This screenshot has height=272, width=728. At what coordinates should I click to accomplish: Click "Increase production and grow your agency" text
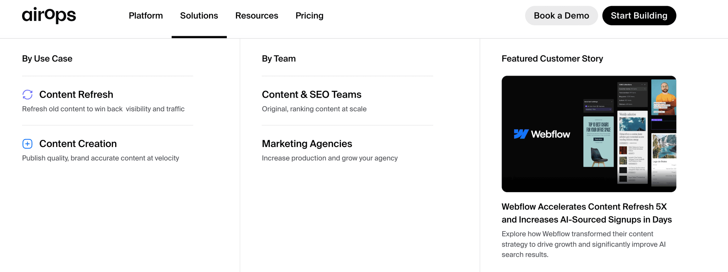coord(330,158)
